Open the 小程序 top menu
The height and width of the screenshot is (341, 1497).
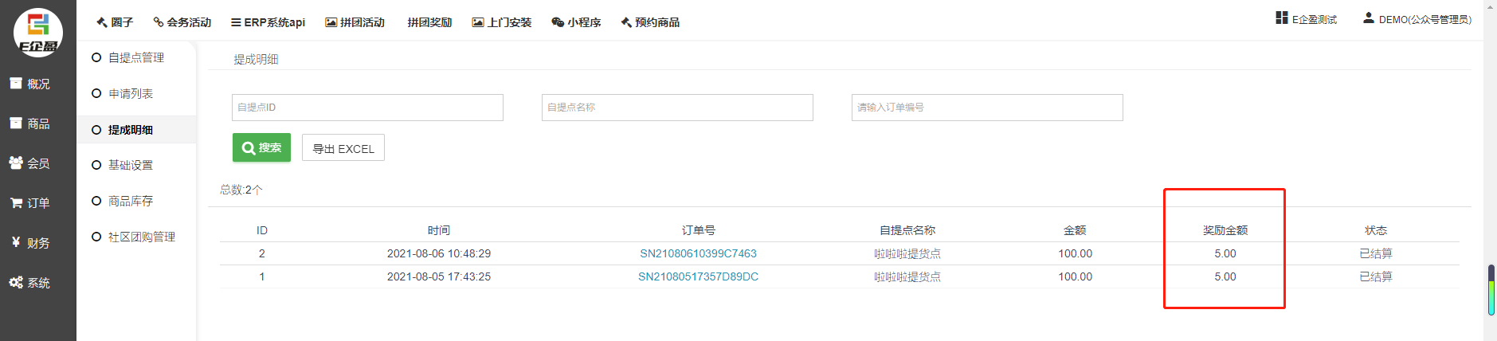576,22
